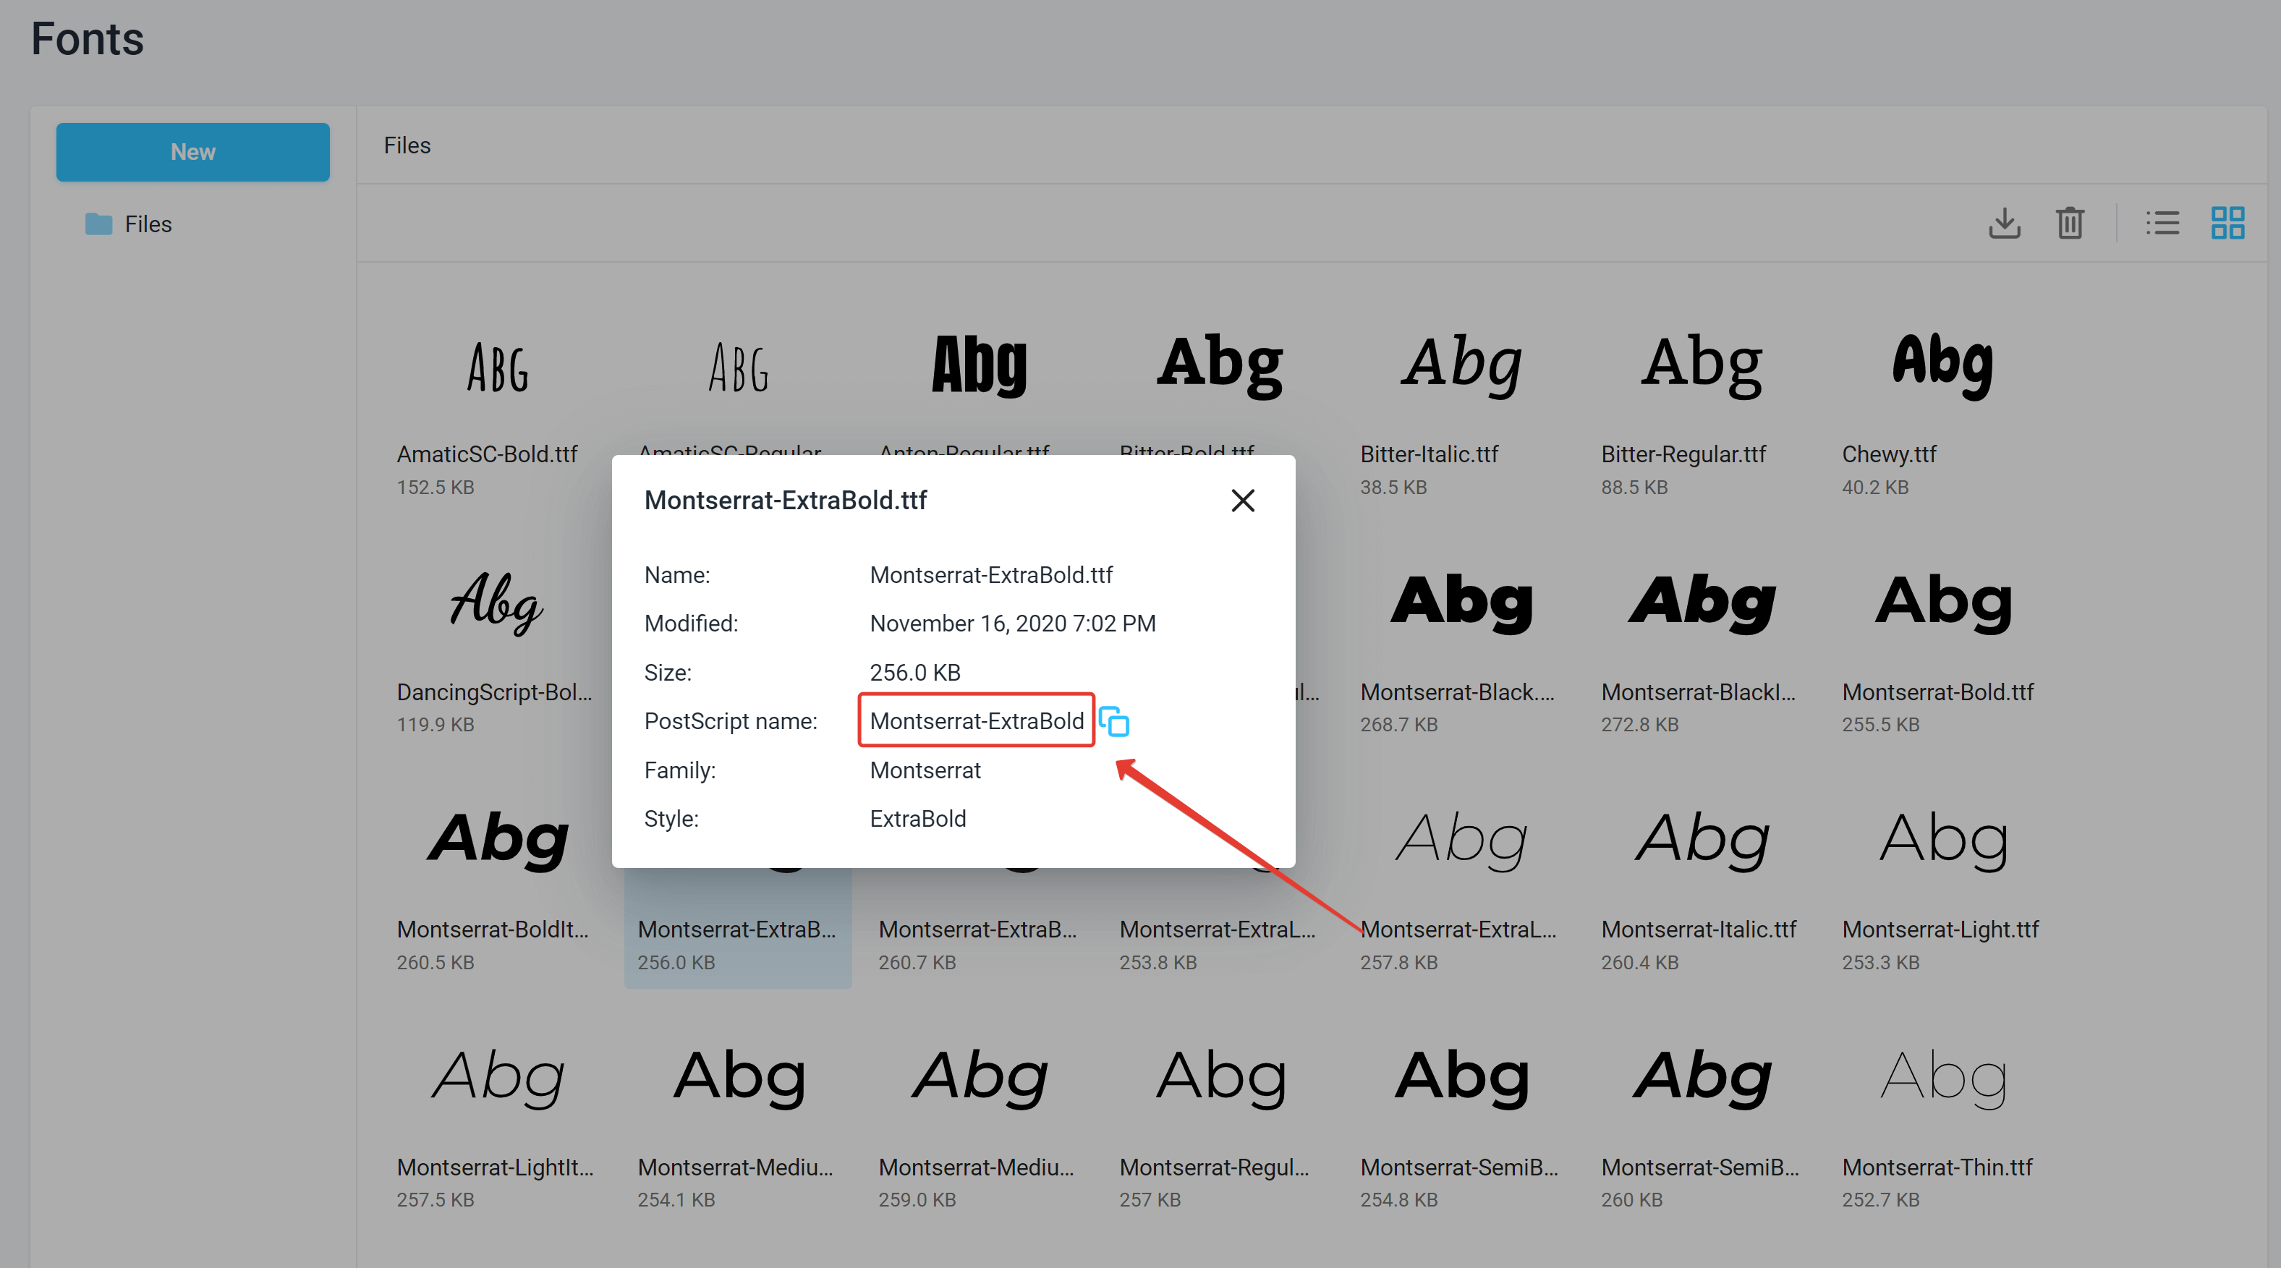The image size is (2281, 1268).
Task: Click the download icon in toolbar
Action: [2004, 222]
